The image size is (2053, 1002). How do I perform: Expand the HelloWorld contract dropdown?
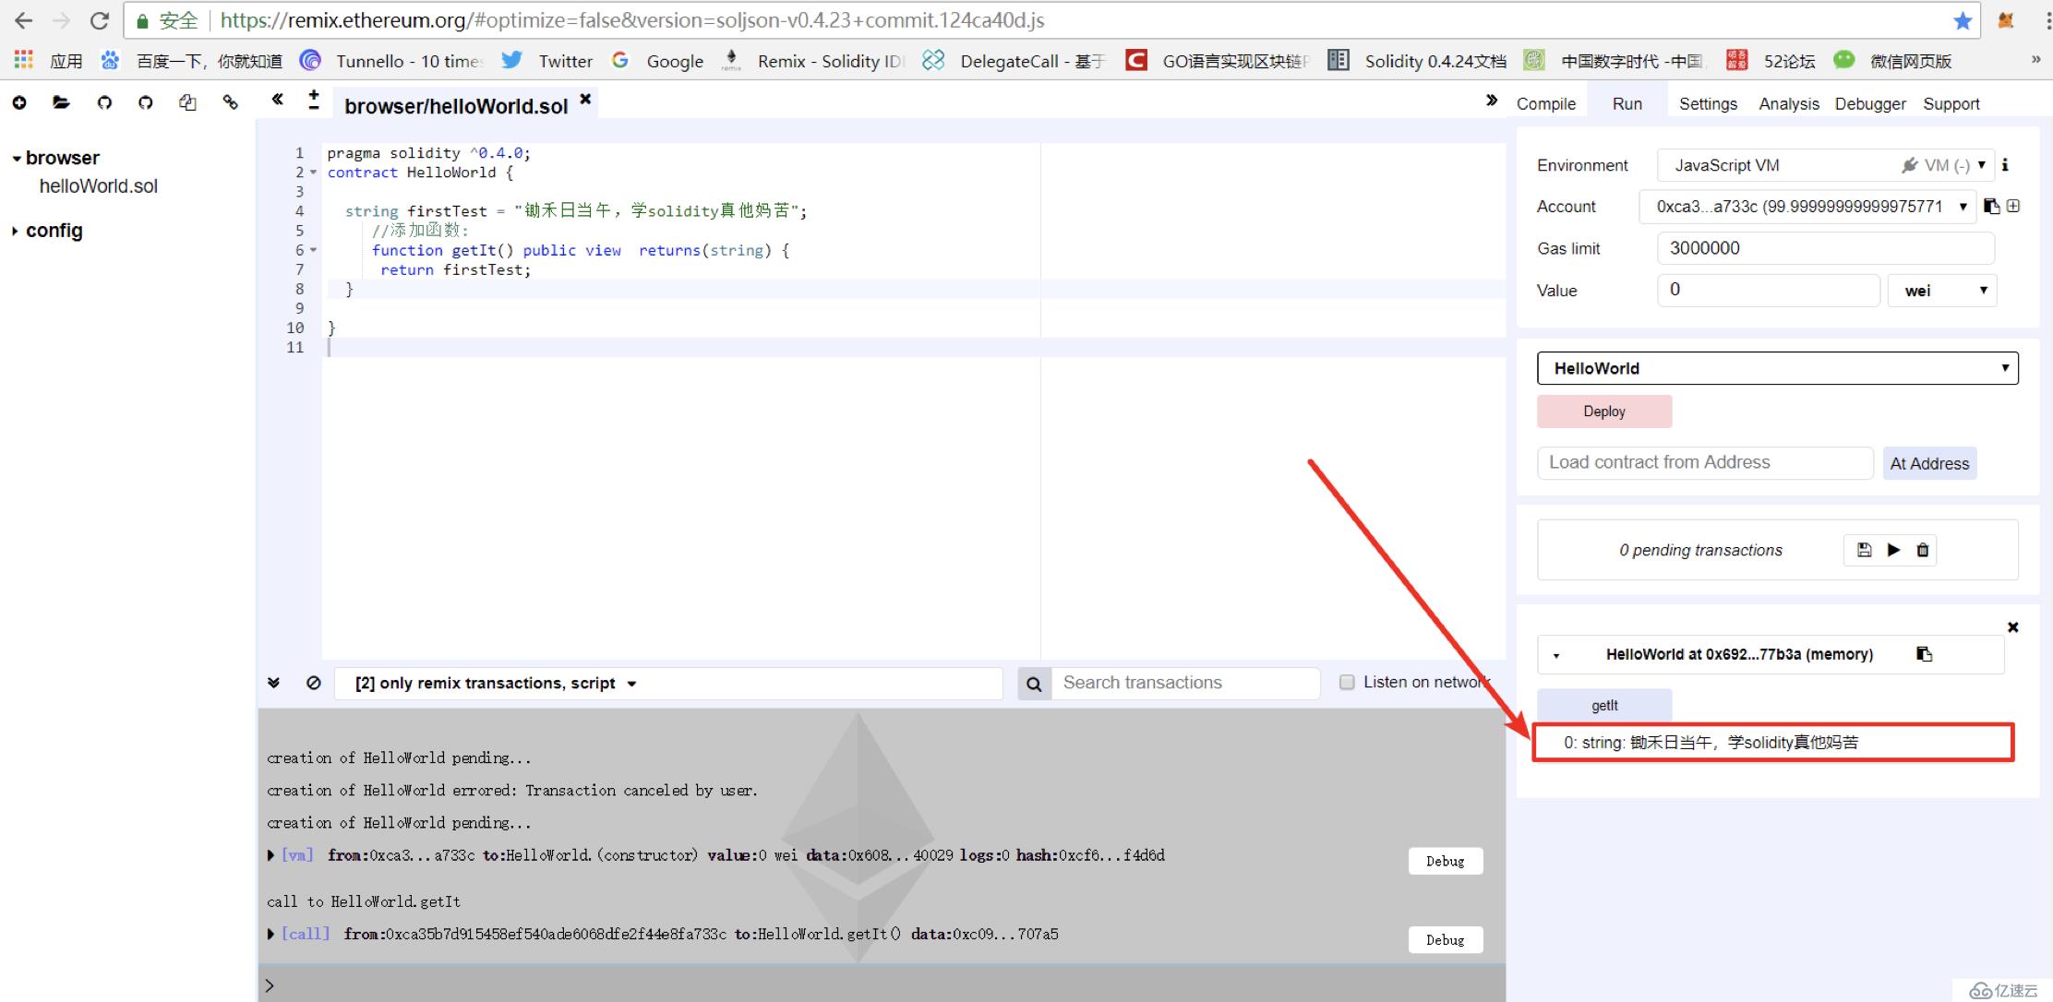(x=1556, y=654)
